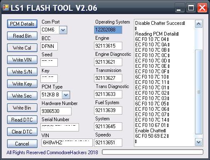210x160 pixels.
Task: Focus the Engine Diagnostic field 92113621
Action: tap(108, 62)
